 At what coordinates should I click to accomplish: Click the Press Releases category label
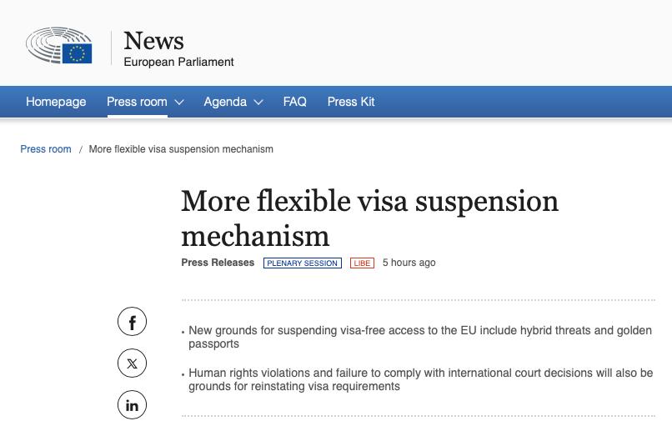click(x=218, y=263)
